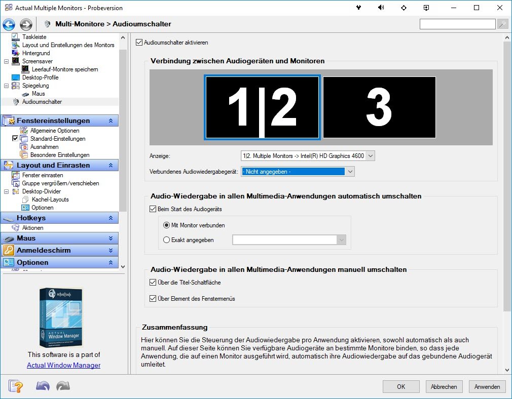Screen dimensions: 512x399
Task: Expand the Maus section
Action: click(111, 238)
